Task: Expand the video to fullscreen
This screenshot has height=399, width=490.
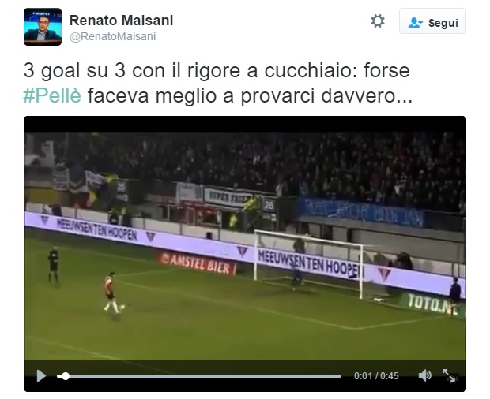Action: tap(449, 375)
